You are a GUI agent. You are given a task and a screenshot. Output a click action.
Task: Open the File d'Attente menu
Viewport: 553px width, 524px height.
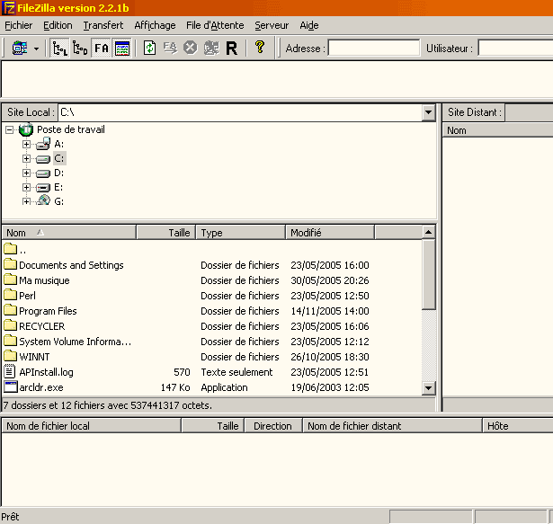pyautogui.click(x=215, y=25)
